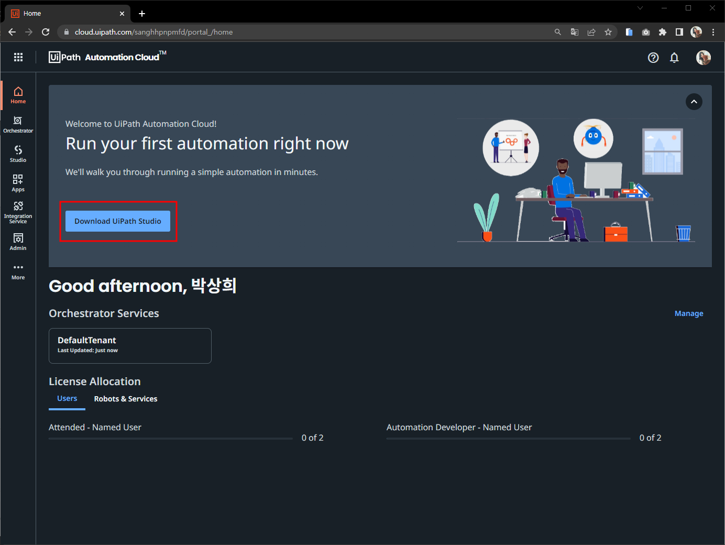Select the Home browser tab
This screenshot has height=545, width=725.
68,14
